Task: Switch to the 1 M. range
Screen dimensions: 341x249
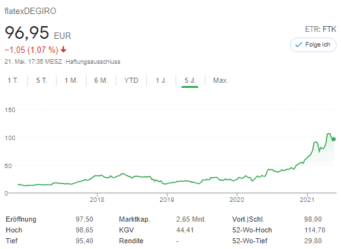Action: coord(71,80)
